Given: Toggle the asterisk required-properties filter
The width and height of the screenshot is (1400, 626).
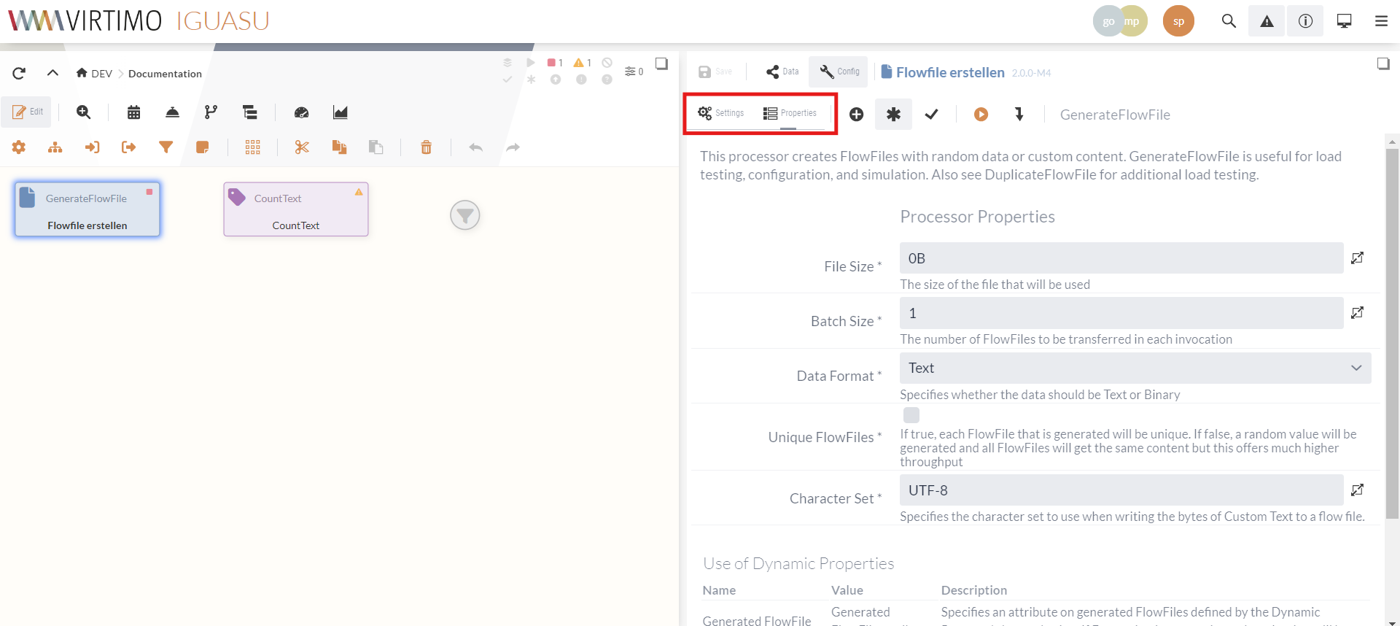Looking at the screenshot, I should click(893, 115).
